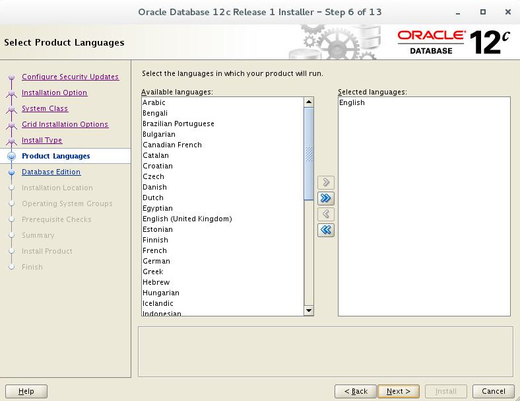The image size is (520, 401).
Task: Select Catalan in the list
Action: [x=222, y=155]
